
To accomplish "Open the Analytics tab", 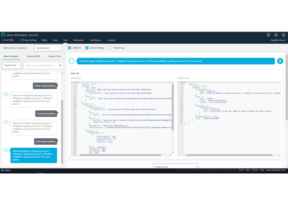I will (x=111, y=40).
